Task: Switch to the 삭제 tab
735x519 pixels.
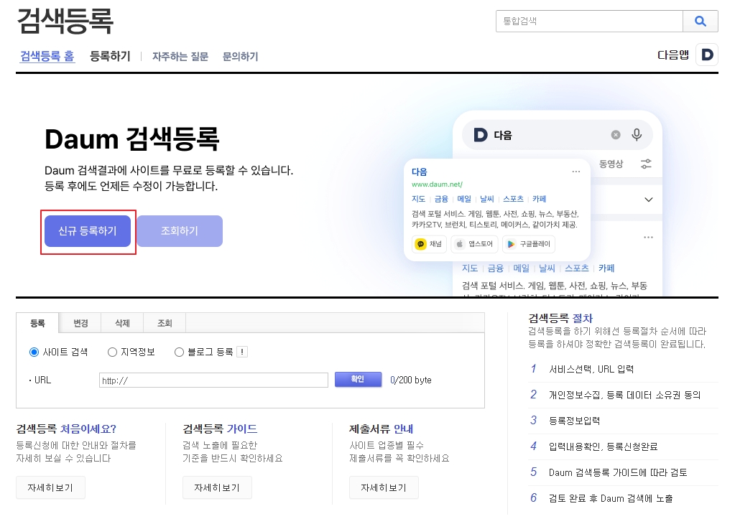Action: coord(122,323)
